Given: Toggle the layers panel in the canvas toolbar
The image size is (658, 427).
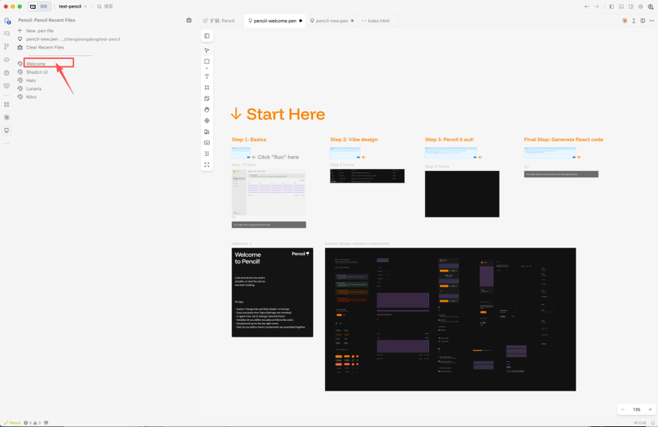Looking at the screenshot, I should coord(207,36).
